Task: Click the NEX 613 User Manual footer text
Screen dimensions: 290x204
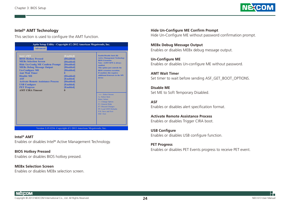Action: (x=264, y=198)
